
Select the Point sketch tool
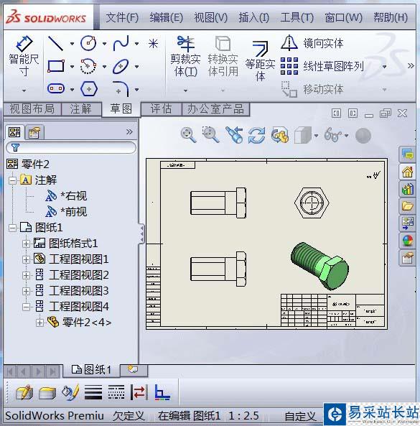(154, 44)
